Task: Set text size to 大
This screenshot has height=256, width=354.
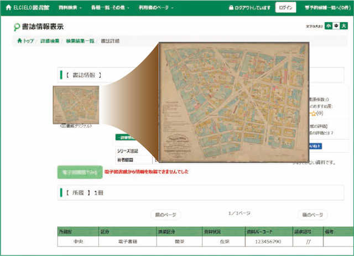Action: (344, 26)
